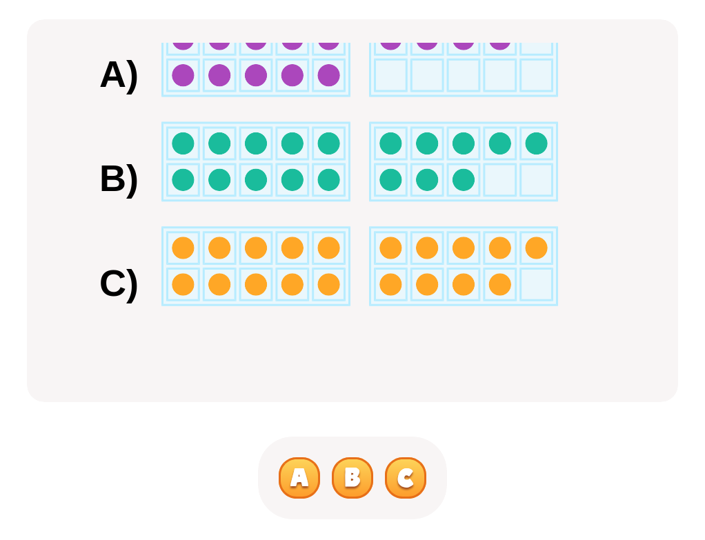
Task: Click the first purple dot in option A's top row
Action: [x=183, y=43]
